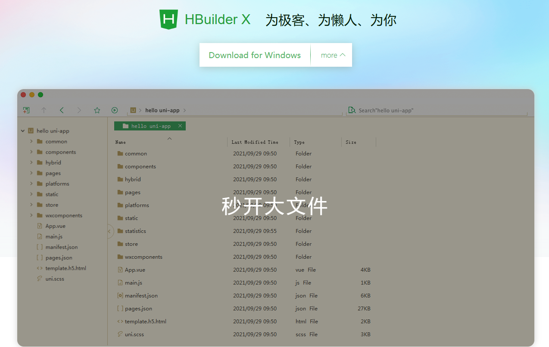Viewport: 549px width, 347px height.
Task: Open App.vue in sidebar tree
Action: [56, 226]
